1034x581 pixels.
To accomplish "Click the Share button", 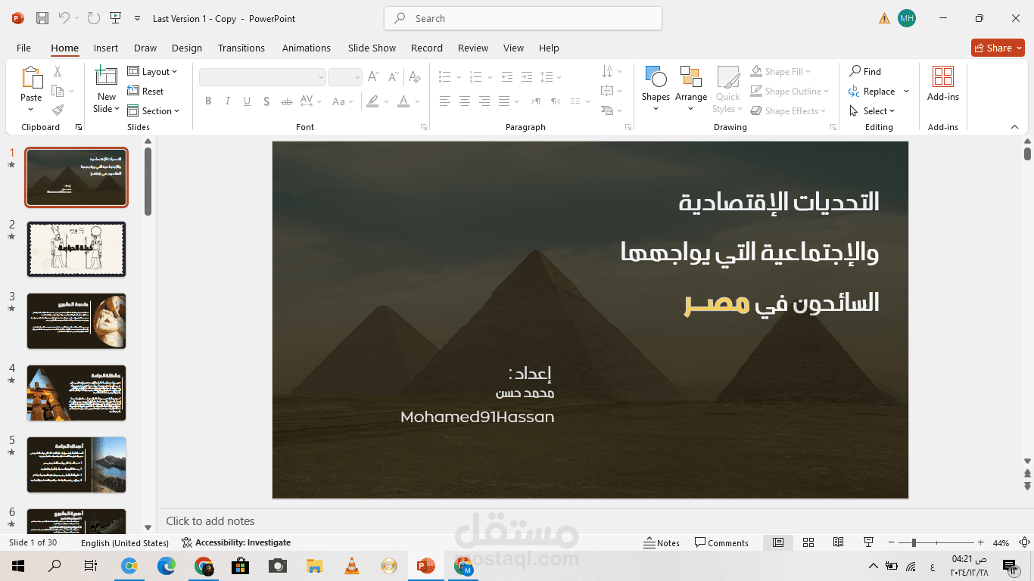I will tap(998, 48).
